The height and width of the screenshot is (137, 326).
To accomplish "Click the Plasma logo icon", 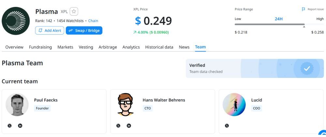I will click(16, 21).
